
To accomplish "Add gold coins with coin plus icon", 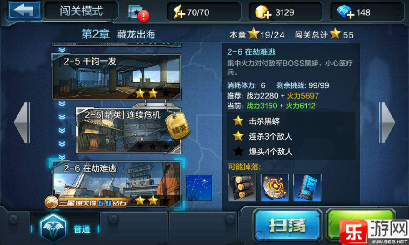I will coord(264,12).
